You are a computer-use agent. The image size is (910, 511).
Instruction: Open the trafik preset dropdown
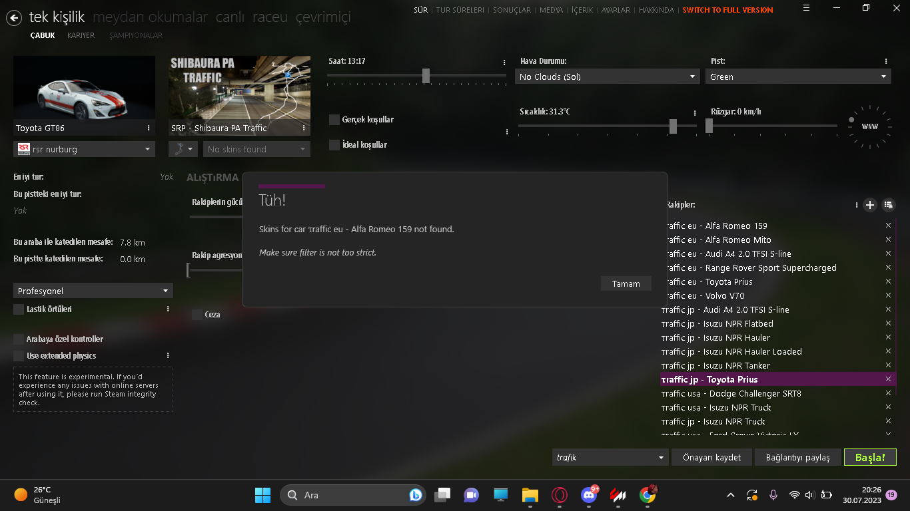pos(610,457)
